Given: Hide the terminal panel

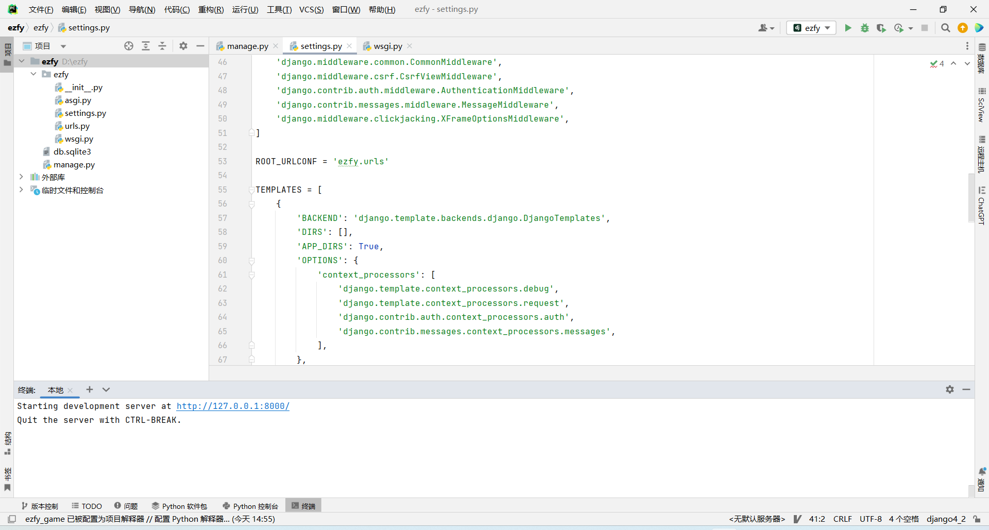Looking at the screenshot, I should tap(966, 389).
